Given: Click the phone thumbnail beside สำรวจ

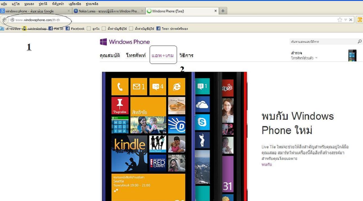Looking at the screenshot, I should click(352, 55).
